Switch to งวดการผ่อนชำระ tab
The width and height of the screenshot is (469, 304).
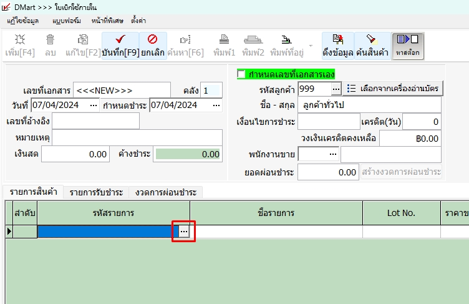(x=166, y=192)
